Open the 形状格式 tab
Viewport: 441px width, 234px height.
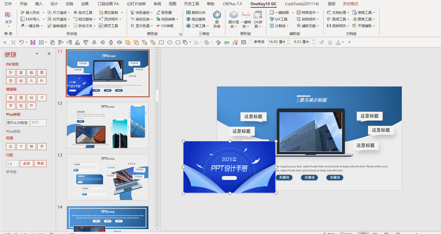[x=351, y=4]
